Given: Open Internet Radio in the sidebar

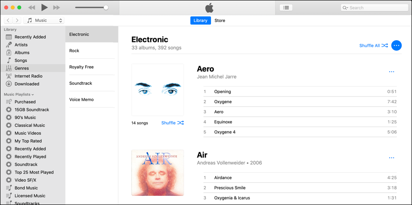Looking at the screenshot, I should (33, 76).
